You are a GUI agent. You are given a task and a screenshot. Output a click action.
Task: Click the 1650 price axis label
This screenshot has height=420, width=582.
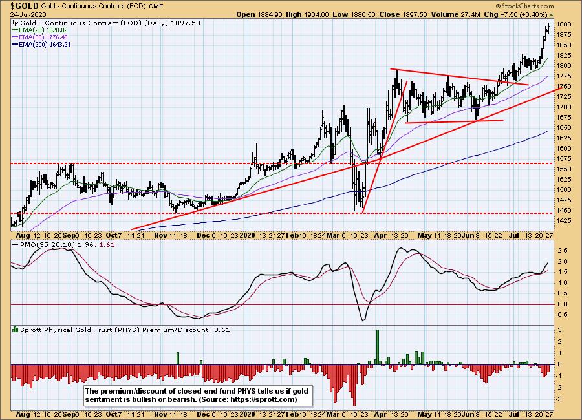point(564,128)
